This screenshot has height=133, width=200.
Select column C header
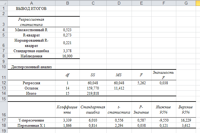tap(93, 3)
